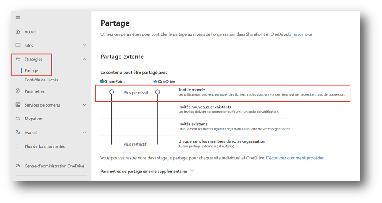Open the Partage menu item

pos(32,70)
